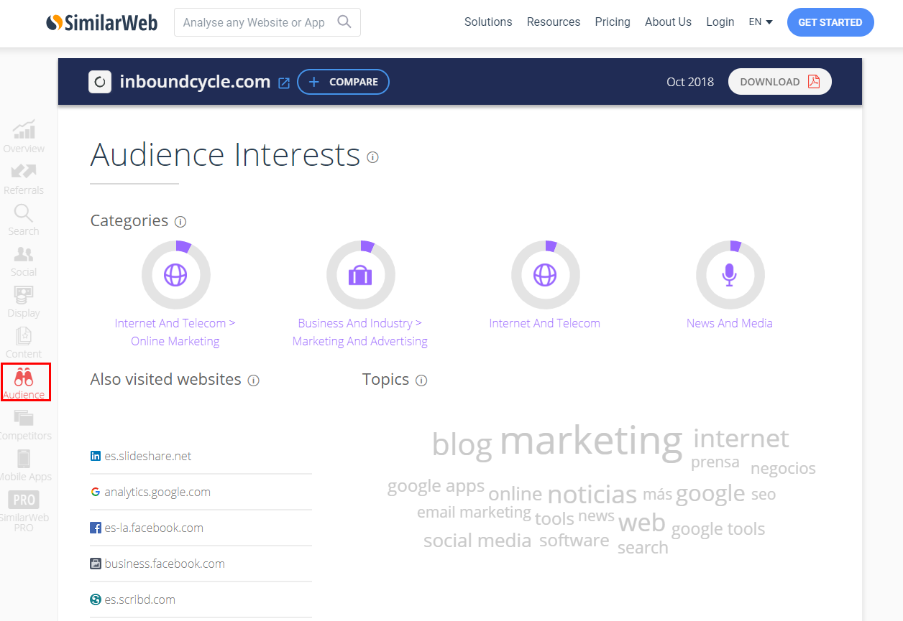Open the Display sidebar section
The width and height of the screenshot is (903, 621).
(24, 302)
